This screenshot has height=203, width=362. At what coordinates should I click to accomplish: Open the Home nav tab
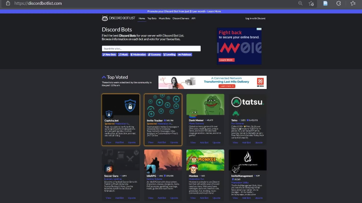(x=142, y=18)
